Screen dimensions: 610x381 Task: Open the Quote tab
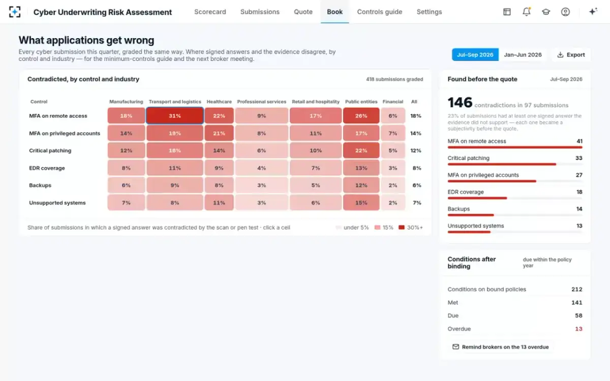coord(303,12)
